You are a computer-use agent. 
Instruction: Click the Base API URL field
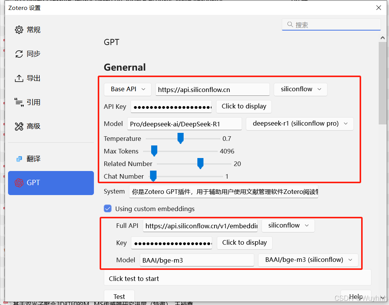tap(213, 89)
